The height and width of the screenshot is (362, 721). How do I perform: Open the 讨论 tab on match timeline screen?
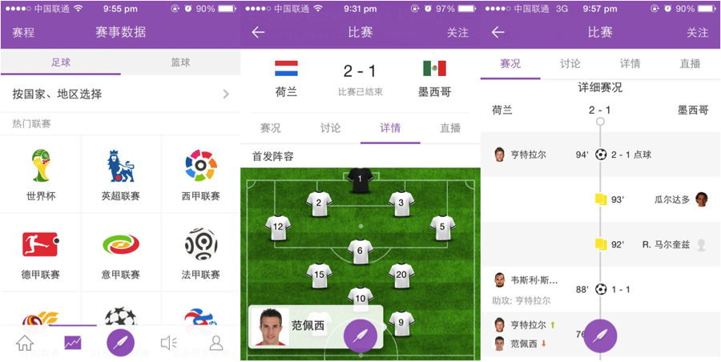pos(570,63)
